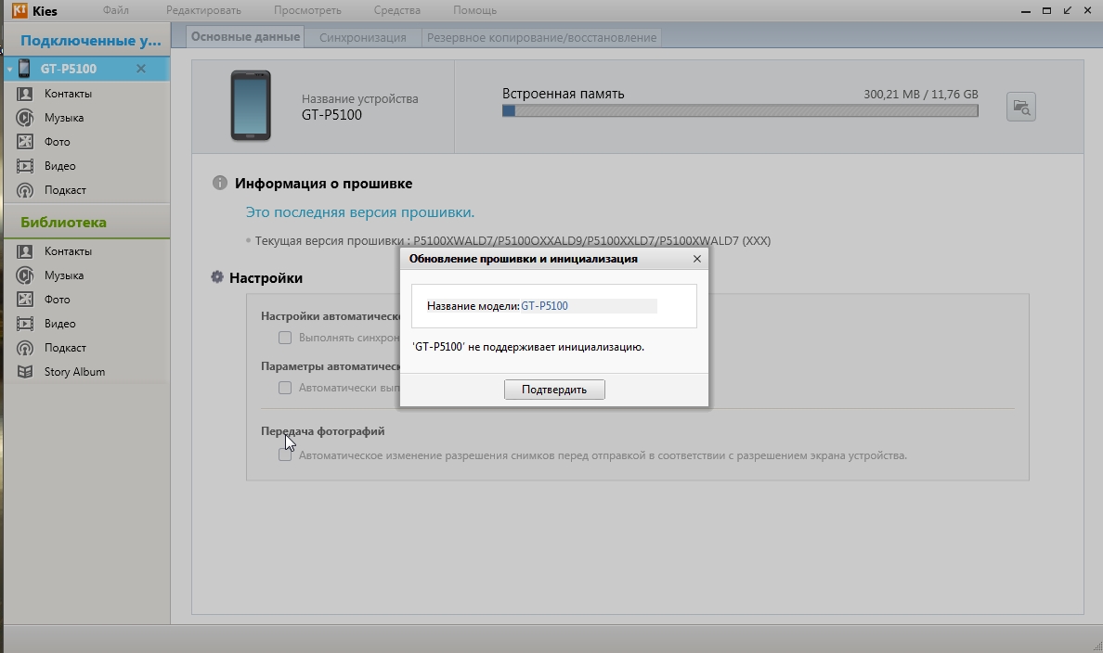Open the Редактировать menu

coord(203,10)
